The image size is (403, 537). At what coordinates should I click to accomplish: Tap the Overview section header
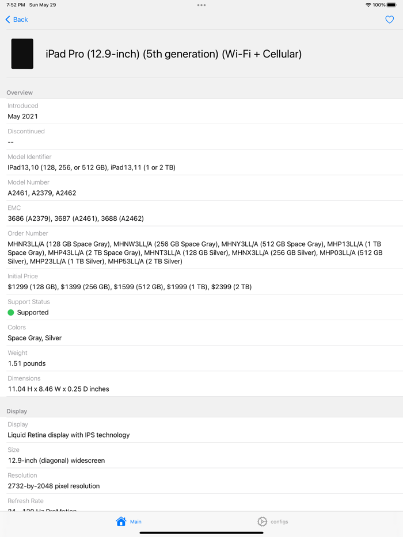click(19, 92)
